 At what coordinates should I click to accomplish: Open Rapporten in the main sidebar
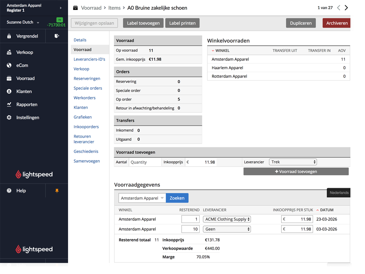[26, 105]
